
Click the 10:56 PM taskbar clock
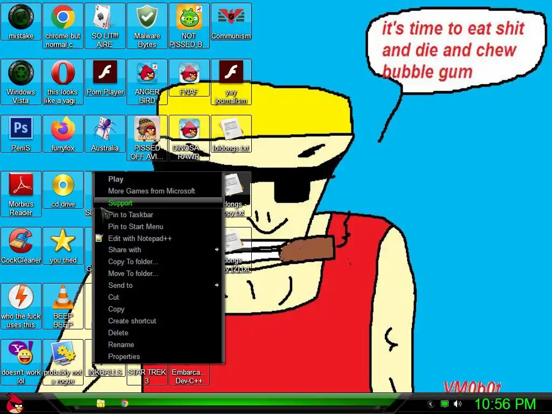(505, 404)
